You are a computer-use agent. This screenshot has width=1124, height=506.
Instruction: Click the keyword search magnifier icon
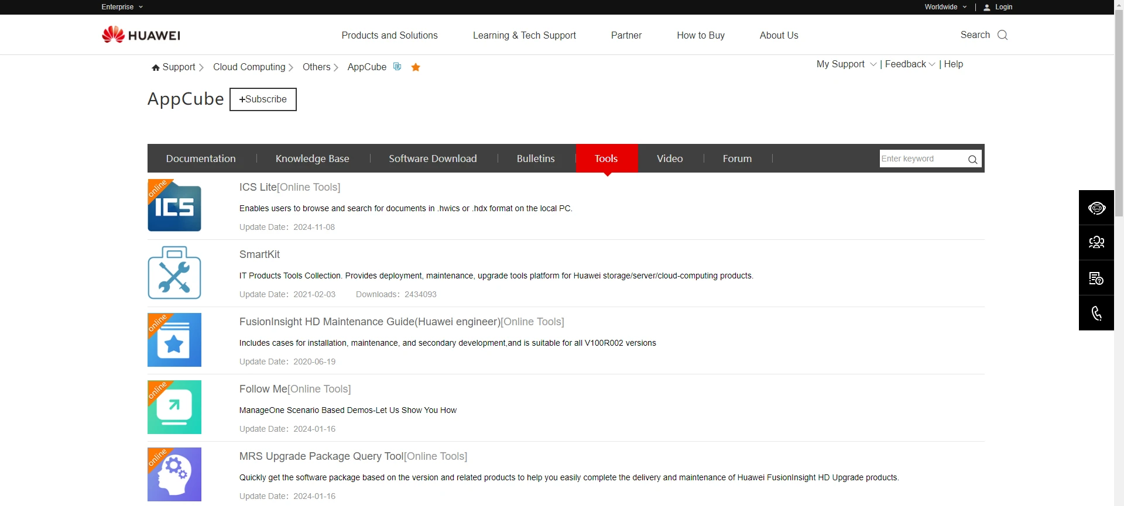click(972, 159)
